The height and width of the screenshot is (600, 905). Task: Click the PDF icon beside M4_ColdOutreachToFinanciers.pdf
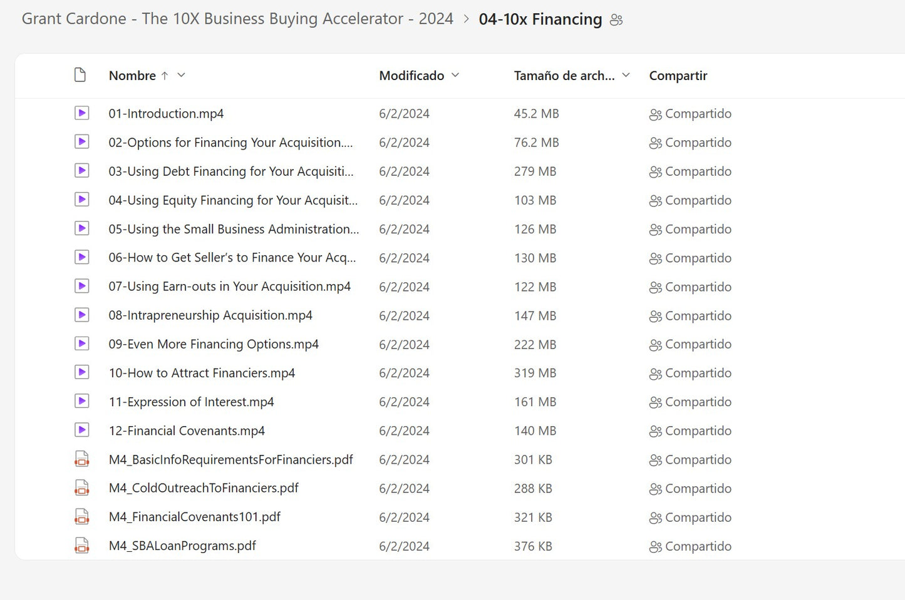(x=81, y=488)
